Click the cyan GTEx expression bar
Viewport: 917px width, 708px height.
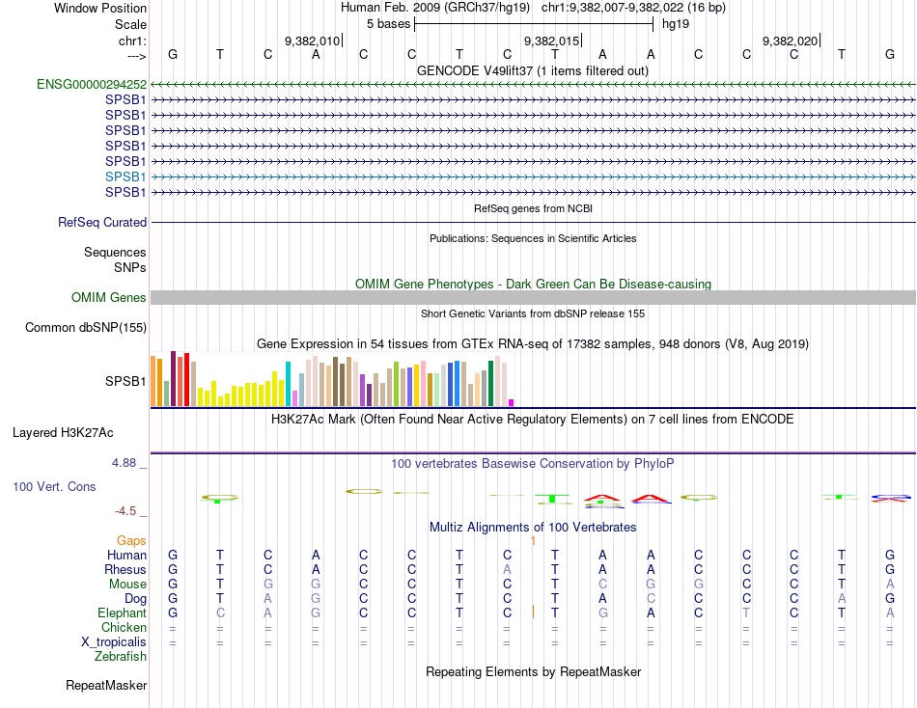(x=289, y=384)
